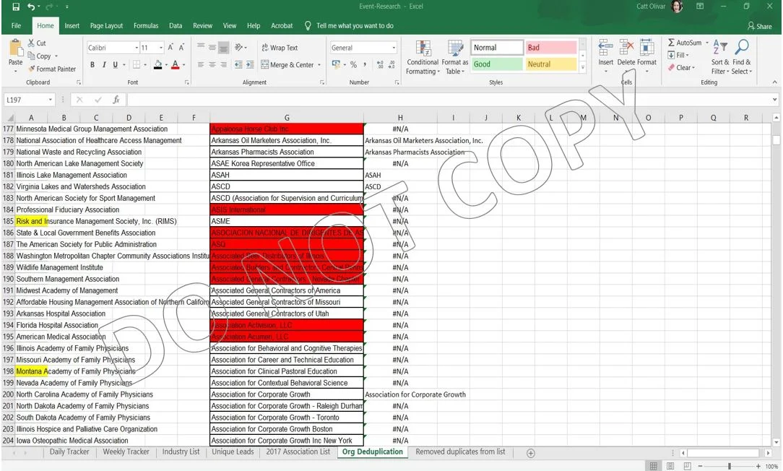Click the Undo arrow icon
This screenshot has width=783, height=471.
coord(32,7)
